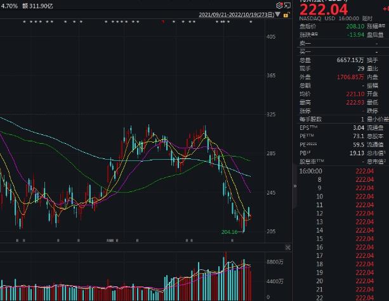
Task: Click 外盘 value 1706.85万
Action: [350, 77]
